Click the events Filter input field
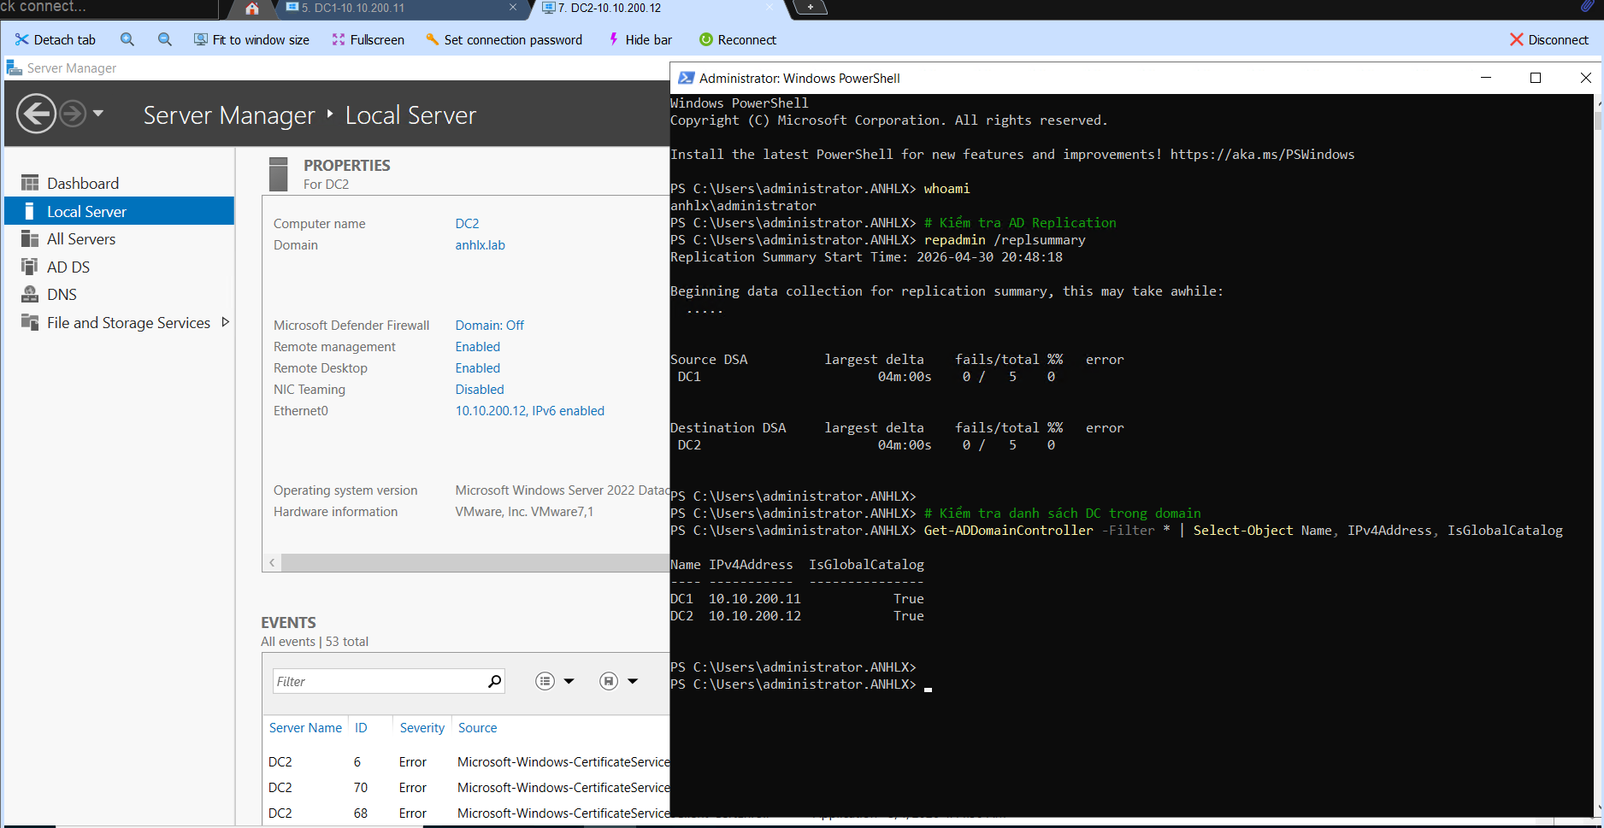 (378, 681)
